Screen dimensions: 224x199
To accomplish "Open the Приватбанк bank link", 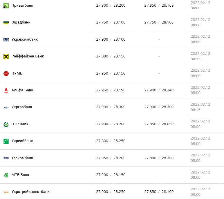I will (x=22, y=6).
